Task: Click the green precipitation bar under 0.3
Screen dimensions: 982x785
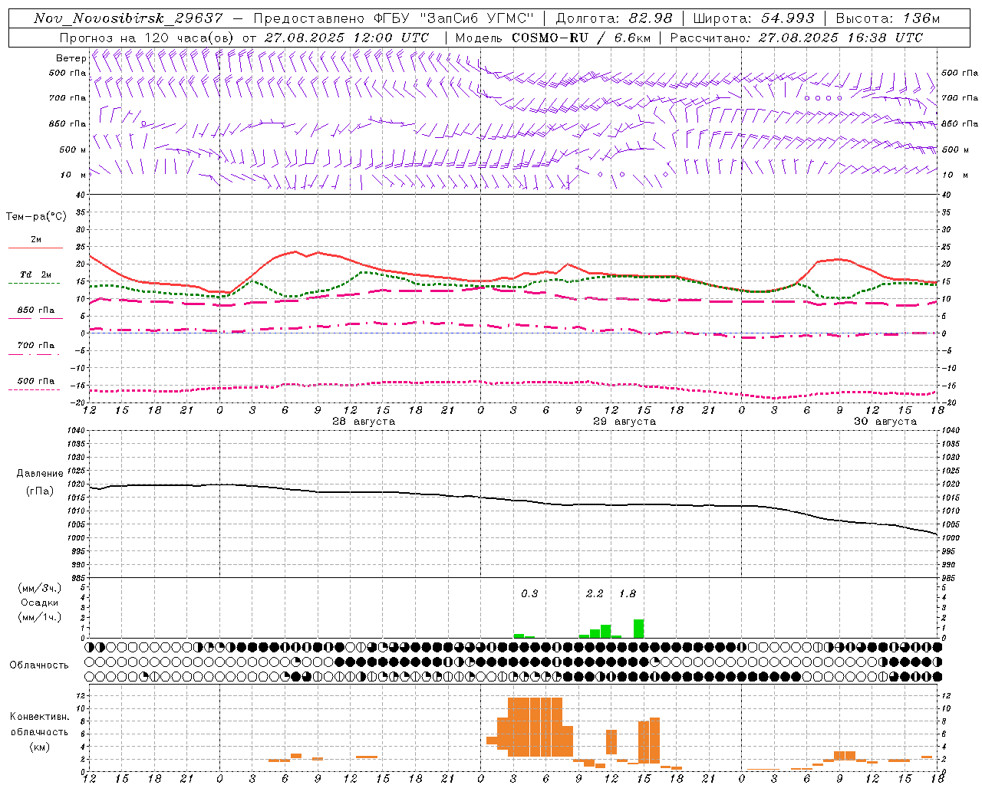Action: [x=519, y=636]
